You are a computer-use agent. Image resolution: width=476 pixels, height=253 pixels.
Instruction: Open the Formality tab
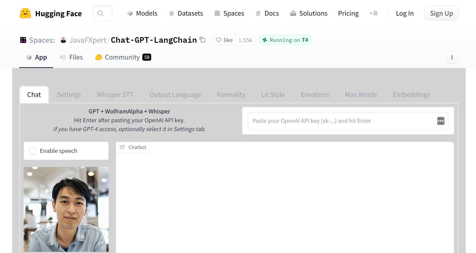coord(231,95)
